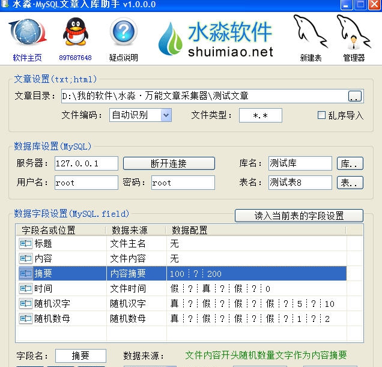Click the 用户名 root input field
The image size is (382, 367).
click(x=86, y=183)
